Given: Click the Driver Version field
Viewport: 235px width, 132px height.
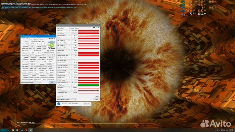Looking at the screenshot, I should coord(42,66).
